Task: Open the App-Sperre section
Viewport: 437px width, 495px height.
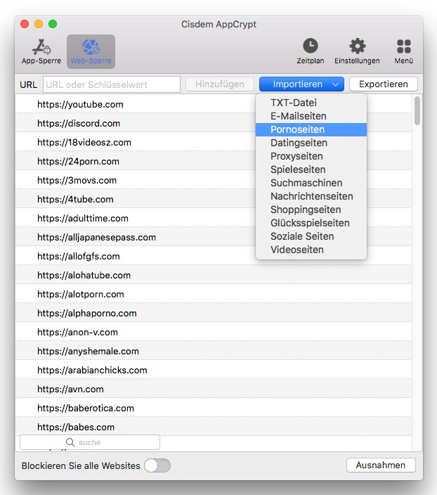Action: (x=41, y=51)
